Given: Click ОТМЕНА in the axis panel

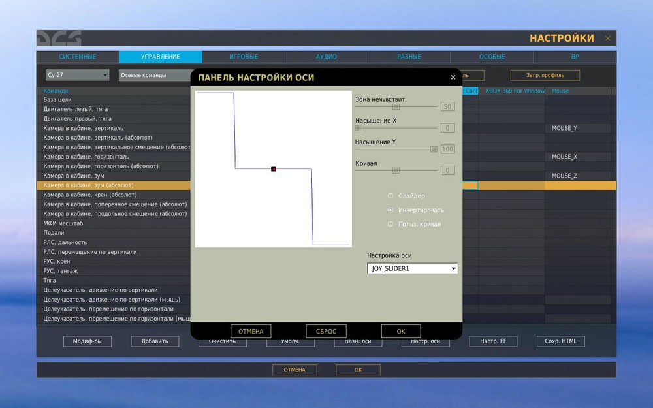Looking at the screenshot, I should coord(251,332).
